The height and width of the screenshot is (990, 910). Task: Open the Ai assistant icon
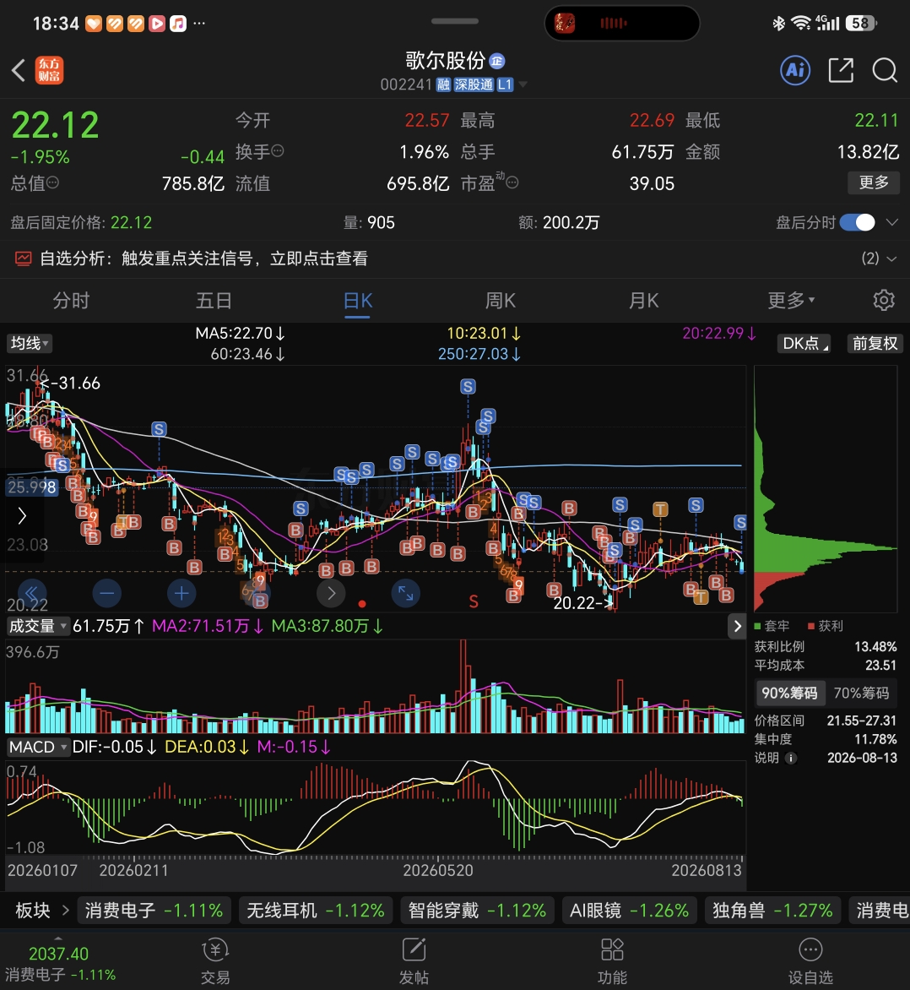point(795,70)
